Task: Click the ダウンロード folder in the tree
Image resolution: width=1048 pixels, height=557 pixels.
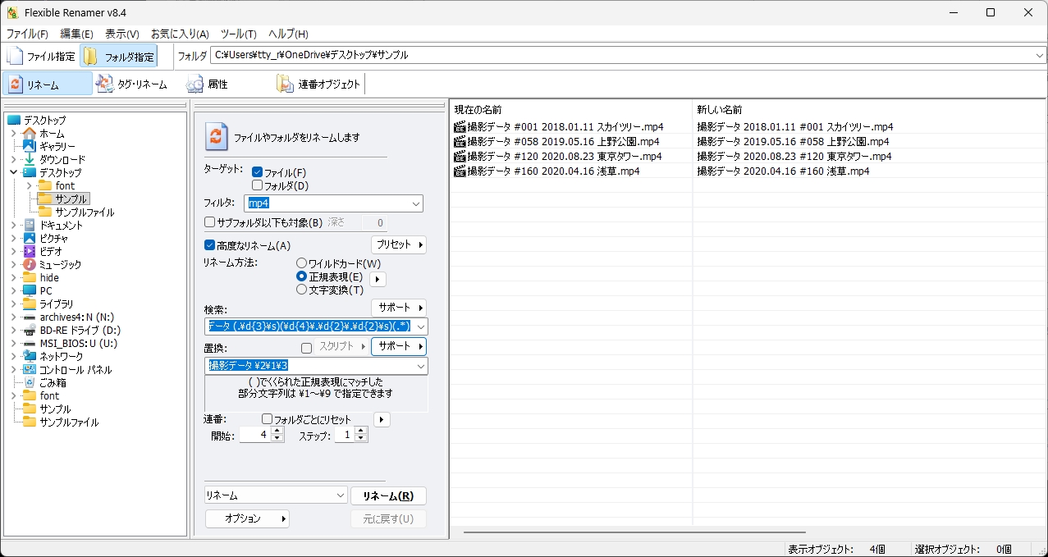Action: (62, 159)
